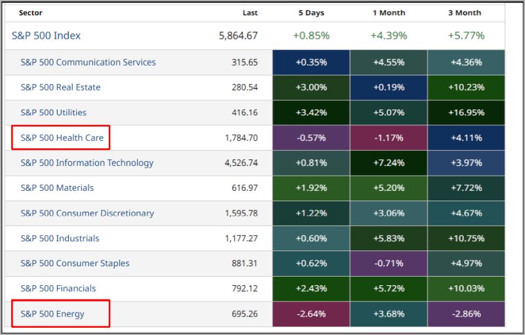This screenshot has width=525, height=335.
Task: Click the 3 Month column header
Action: 466,12
